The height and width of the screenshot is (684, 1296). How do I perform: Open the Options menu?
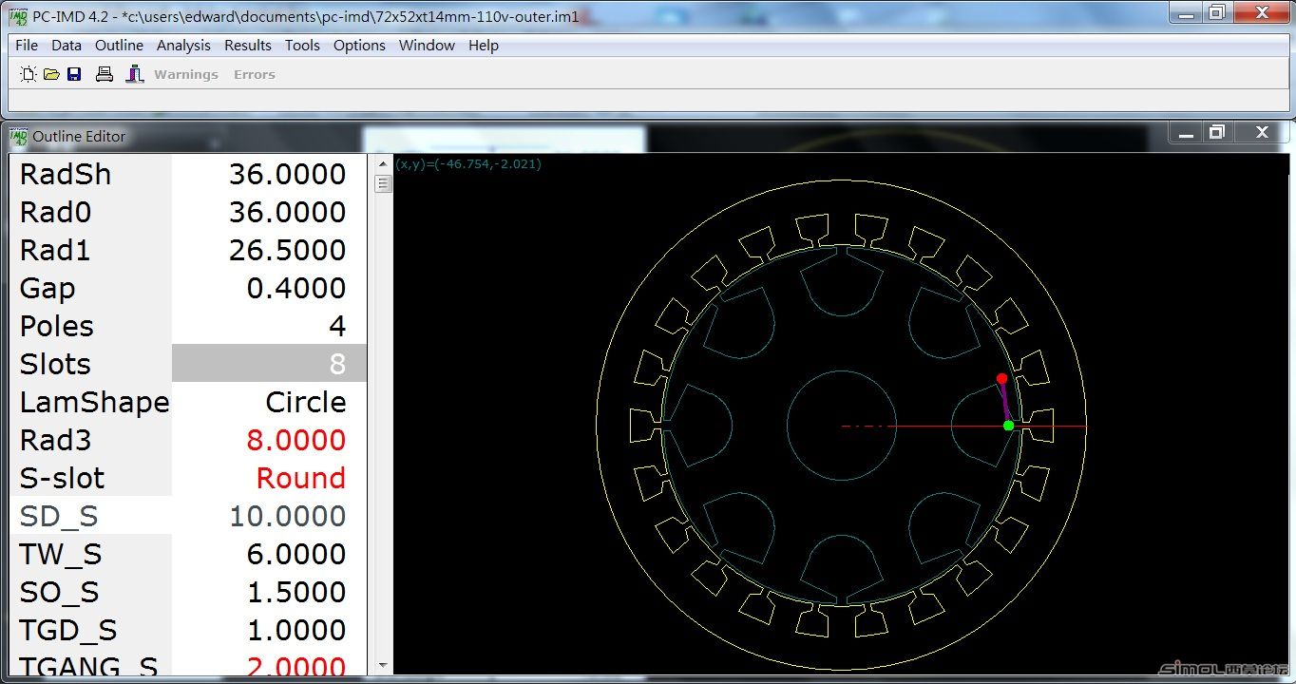(359, 45)
